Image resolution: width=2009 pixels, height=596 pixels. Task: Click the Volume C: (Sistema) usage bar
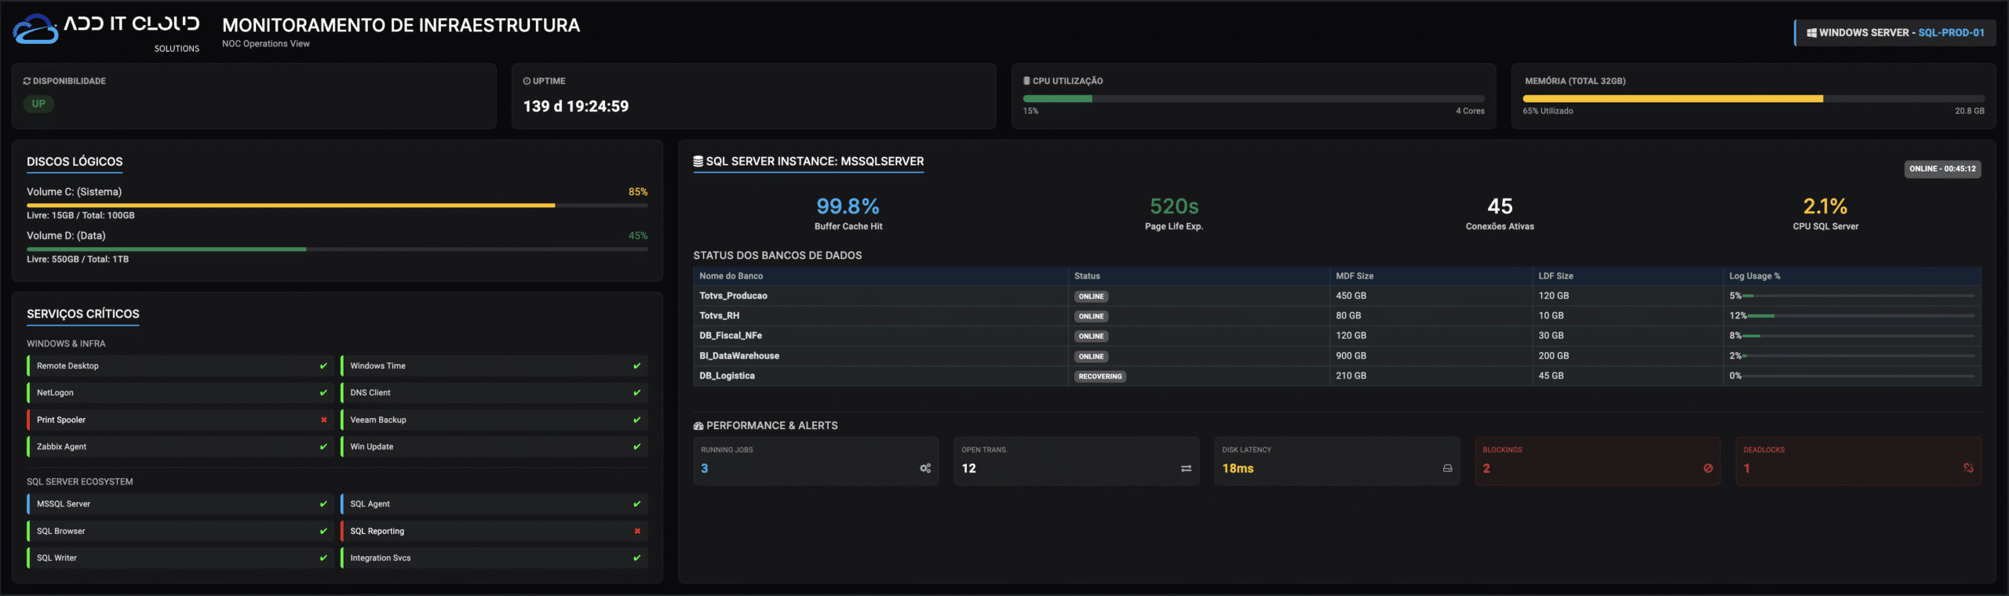(x=337, y=205)
